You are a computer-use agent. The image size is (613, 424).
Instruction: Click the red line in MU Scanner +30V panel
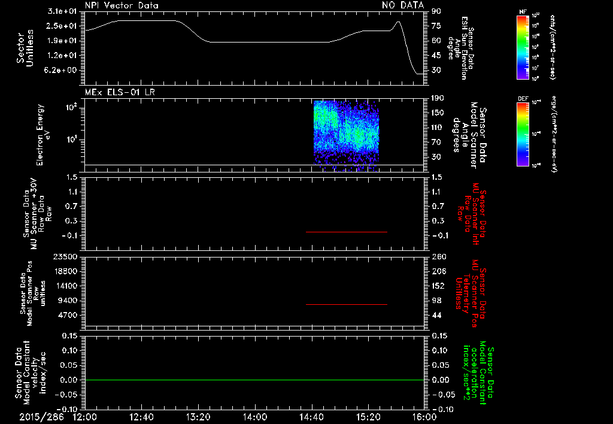(x=347, y=232)
